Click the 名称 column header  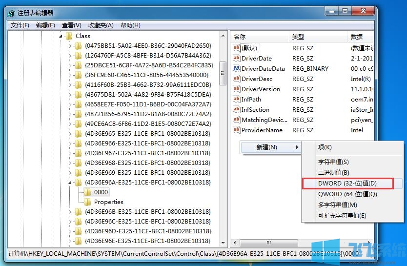(240, 37)
